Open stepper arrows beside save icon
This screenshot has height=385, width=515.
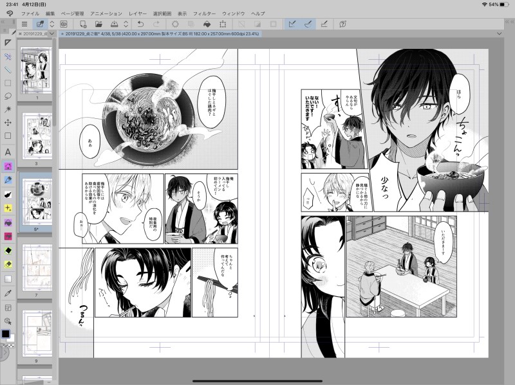click(126, 24)
